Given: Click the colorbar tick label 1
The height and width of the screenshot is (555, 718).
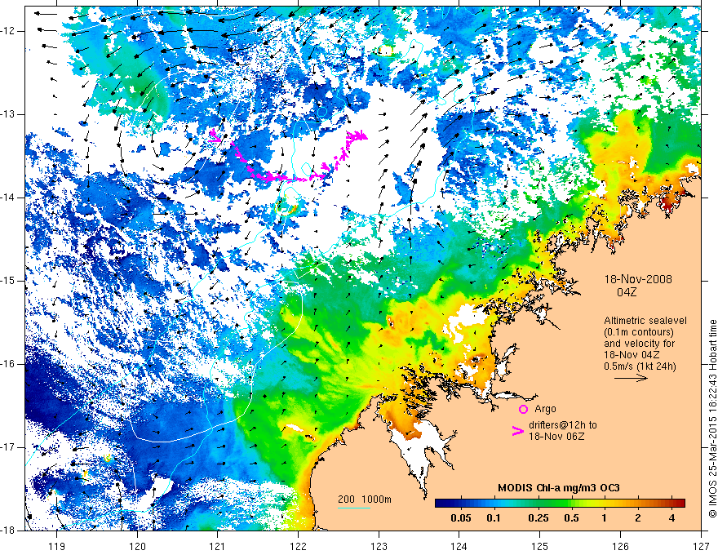Looking at the screenshot, I should tap(605, 518).
